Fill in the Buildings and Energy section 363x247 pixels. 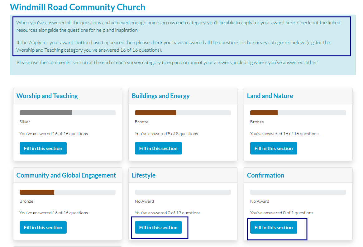[158, 148]
